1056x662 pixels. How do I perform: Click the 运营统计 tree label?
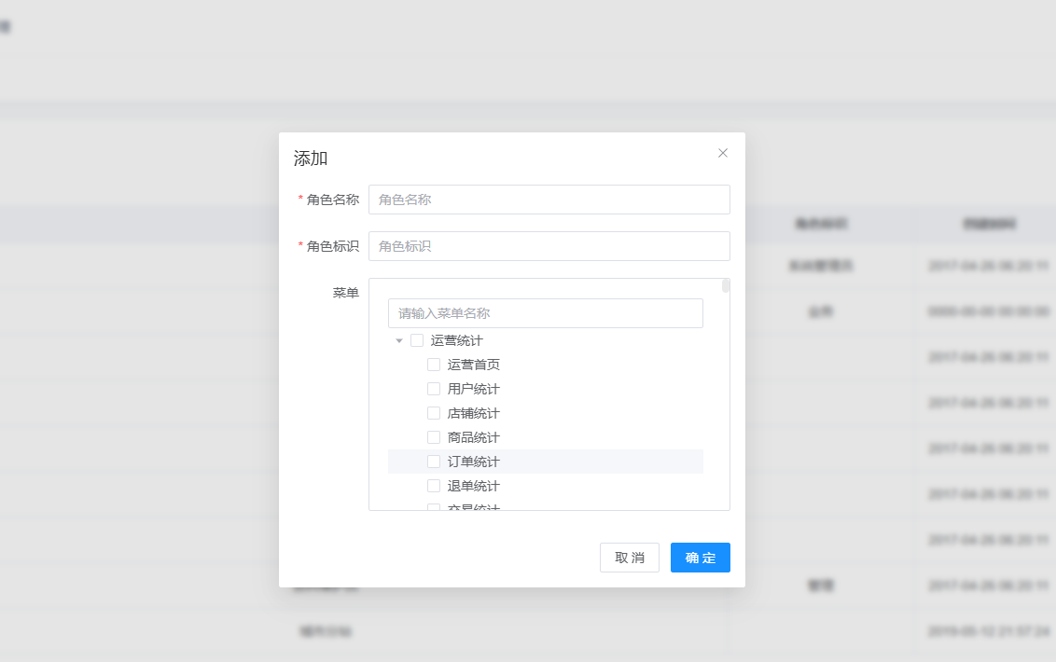[x=457, y=341]
